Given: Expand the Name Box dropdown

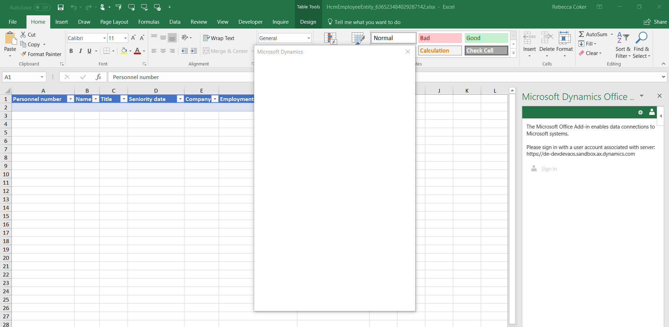Looking at the screenshot, I should tap(42, 77).
